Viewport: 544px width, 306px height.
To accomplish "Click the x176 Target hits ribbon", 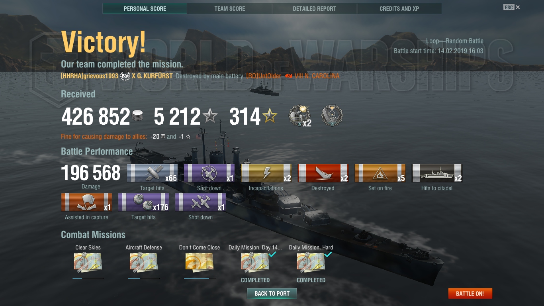I will 143,202.
